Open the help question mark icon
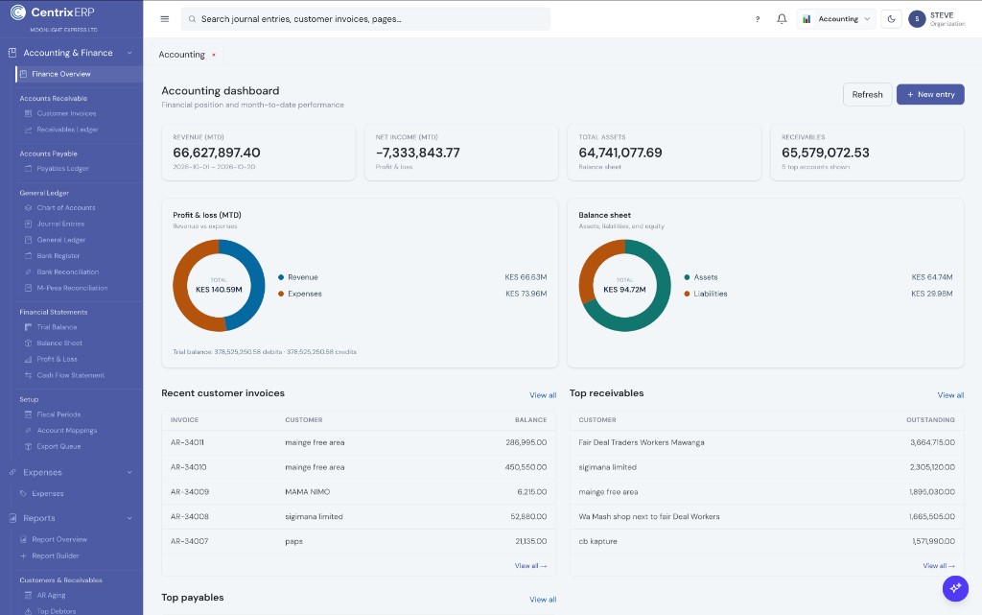Viewport: 982px width, 615px height. tap(758, 19)
